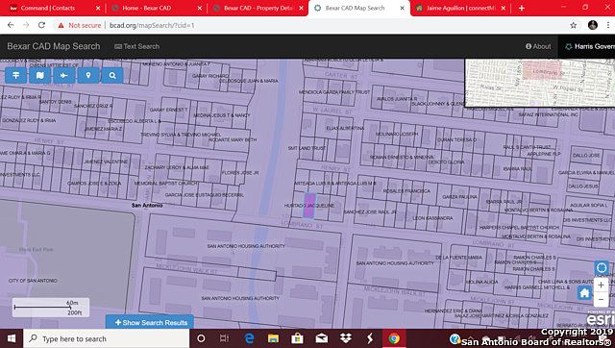Close the Command | Contacts tab
The width and height of the screenshot is (615, 348).
pyautogui.click(x=98, y=8)
